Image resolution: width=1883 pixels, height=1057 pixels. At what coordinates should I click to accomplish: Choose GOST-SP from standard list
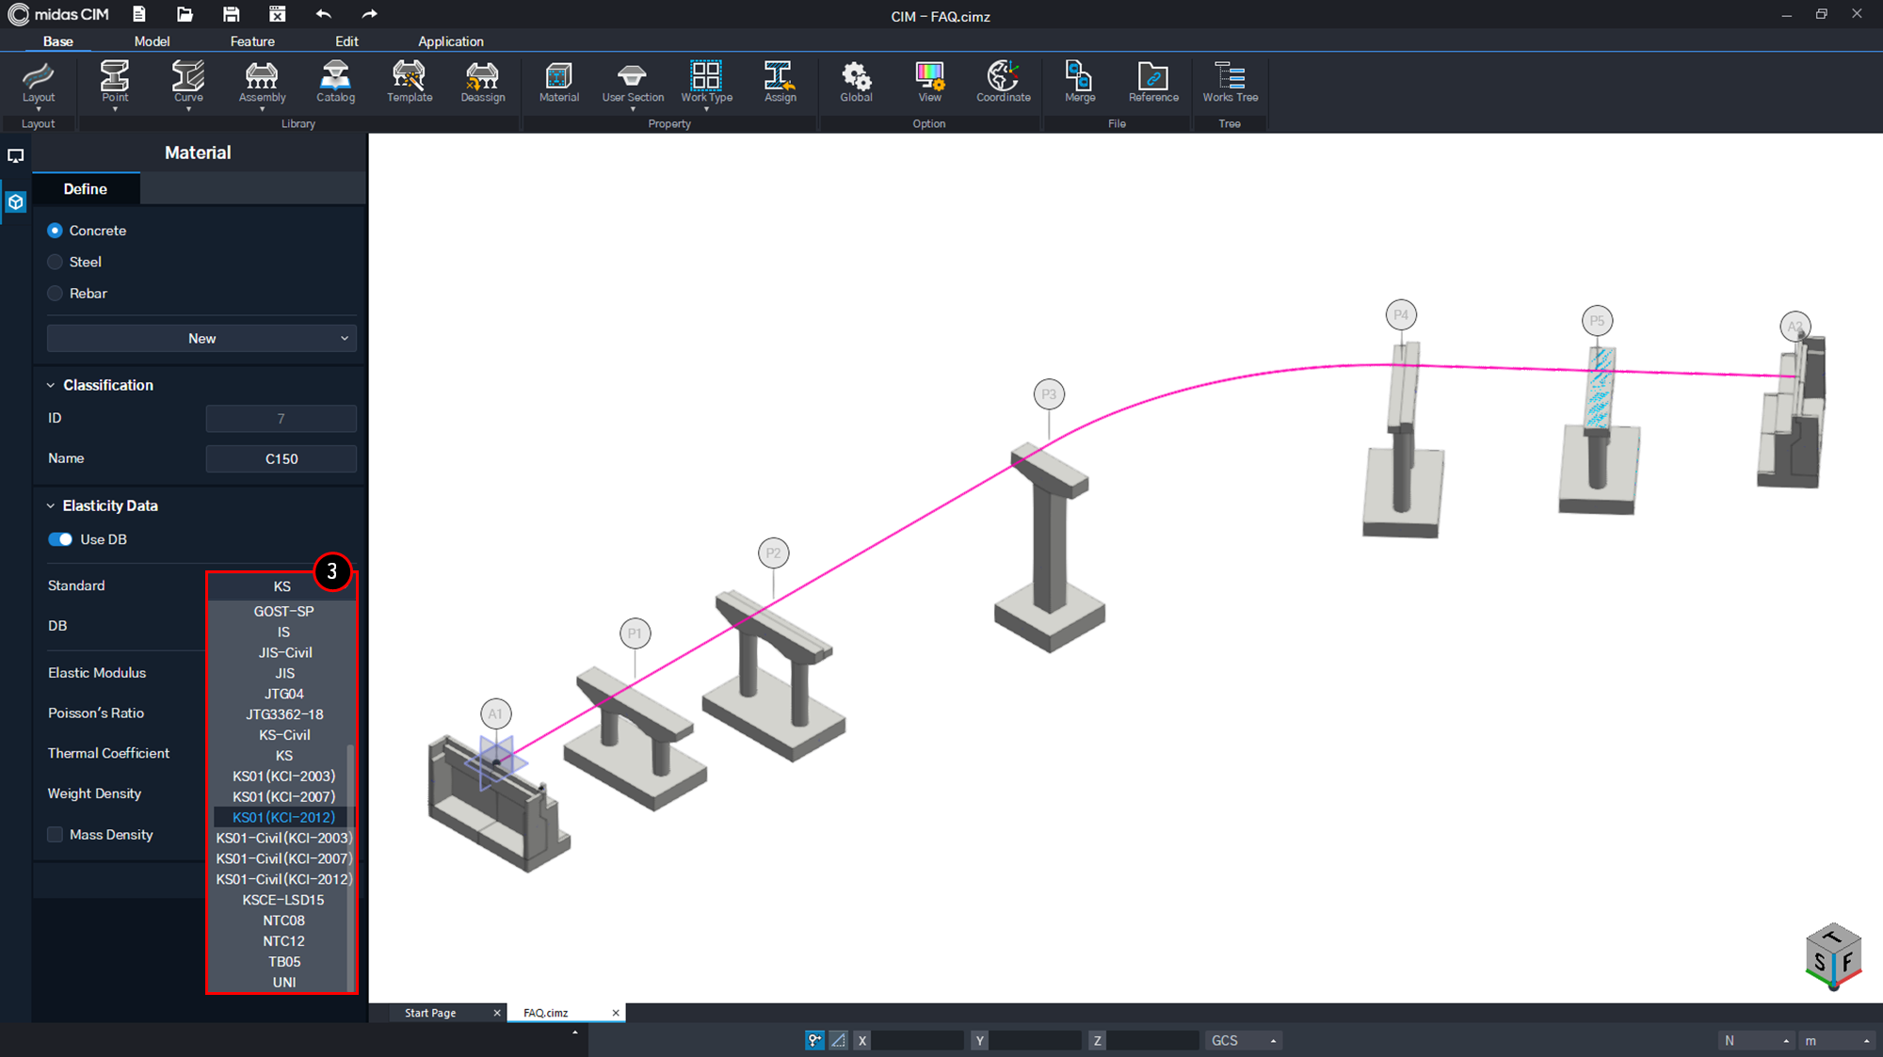(283, 611)
